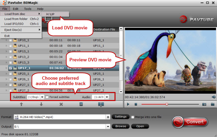This screenshot has width=217, height=137.
Task: Click the Browse button
Action: [x=121, y=126]
